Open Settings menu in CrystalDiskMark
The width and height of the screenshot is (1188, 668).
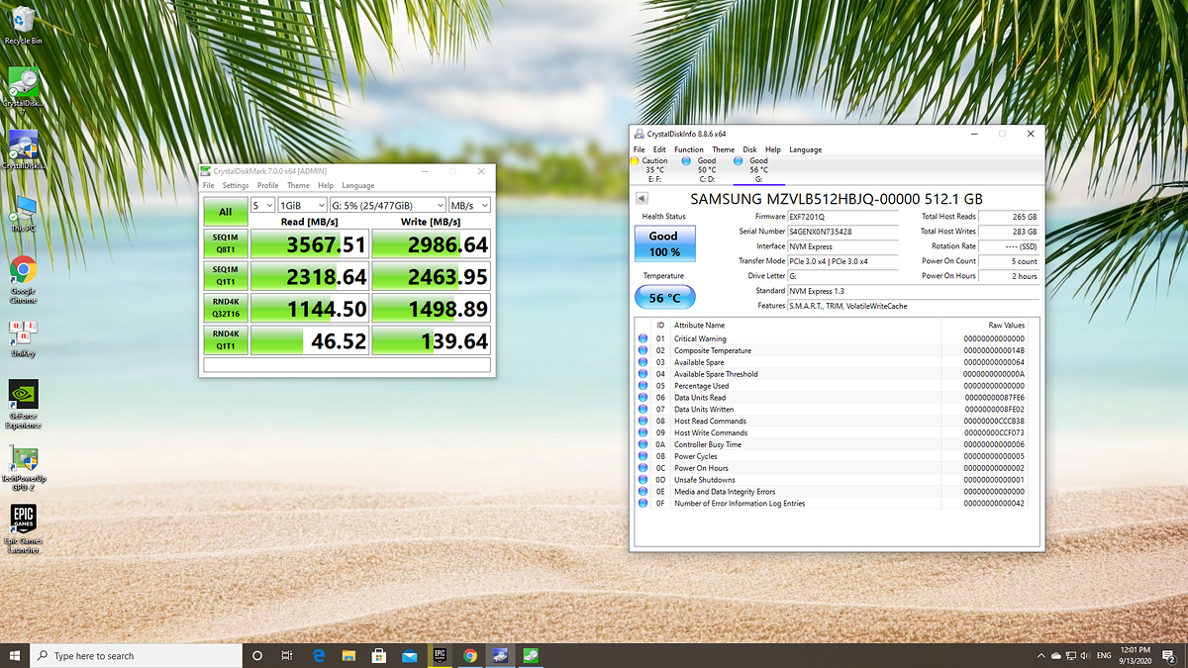pyautogui.click(x=236, y=185)
